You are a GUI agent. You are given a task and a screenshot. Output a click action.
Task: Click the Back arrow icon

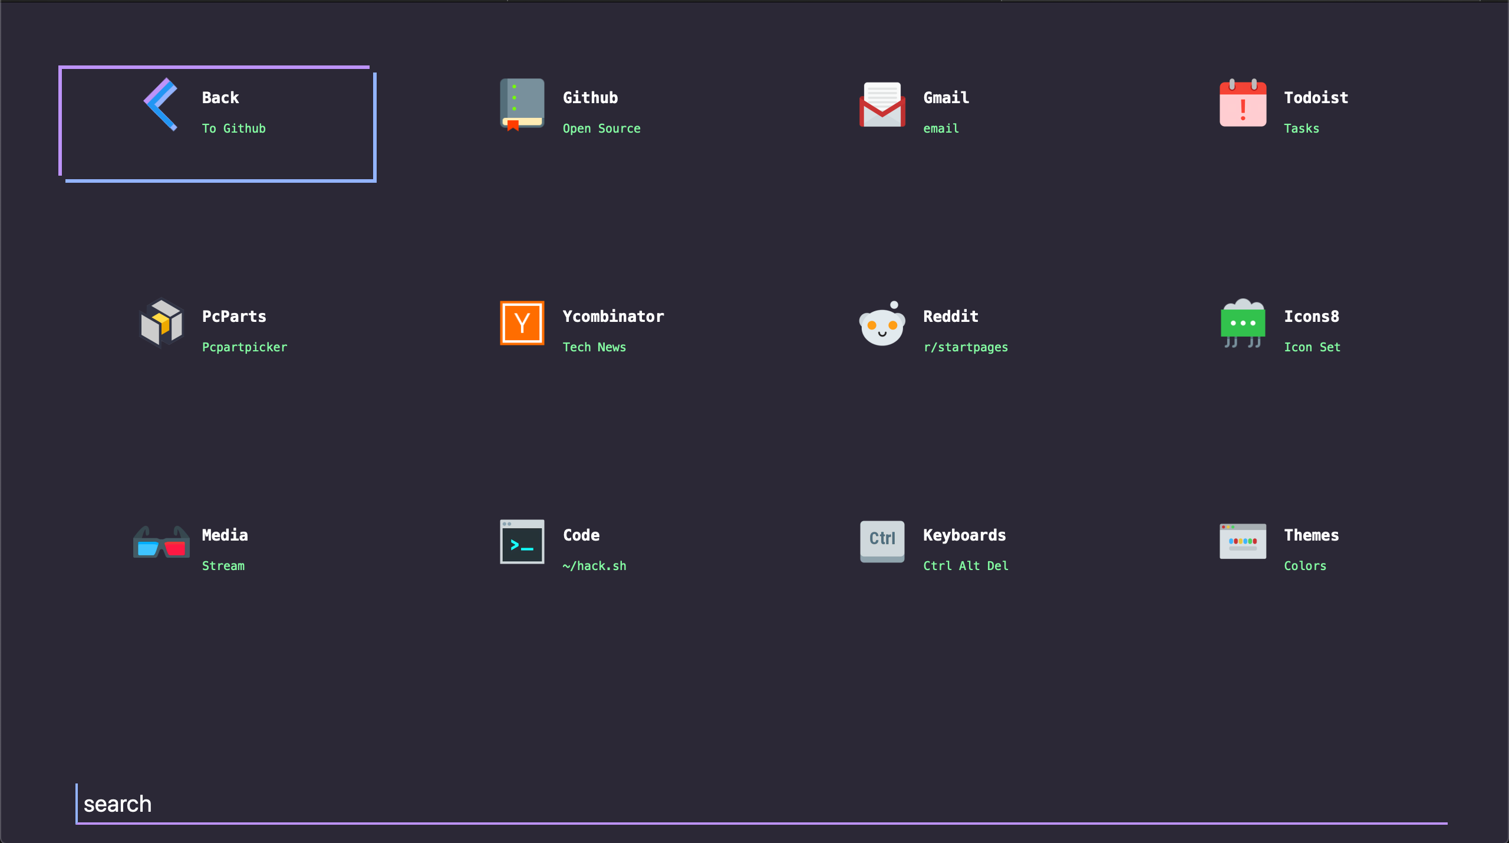pos(160,105)
